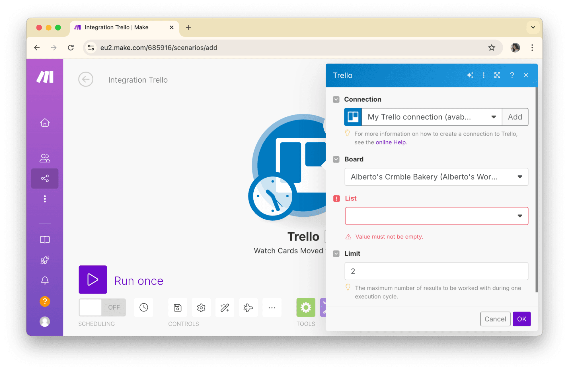Screen dimensions: 569x371
Task: Click the save scenario disk icon
Action: click(x=178, y=308)
